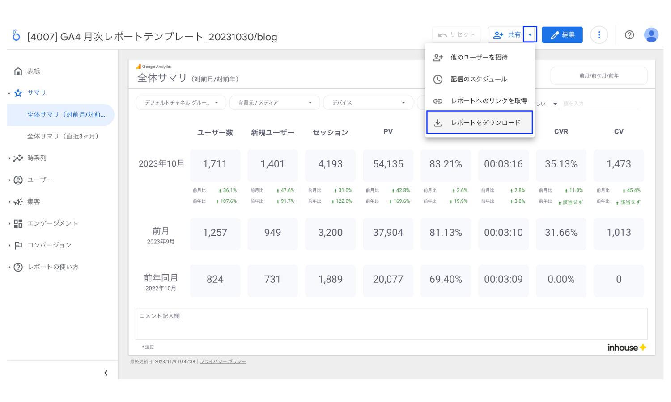671x402 pixels.
Task: Open the 参照元/メディア filter dropdown
Action: pyautogui.click(x=274, y=102)
